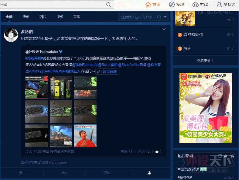Click the 微博 weibo.com source link

(54, 163)
